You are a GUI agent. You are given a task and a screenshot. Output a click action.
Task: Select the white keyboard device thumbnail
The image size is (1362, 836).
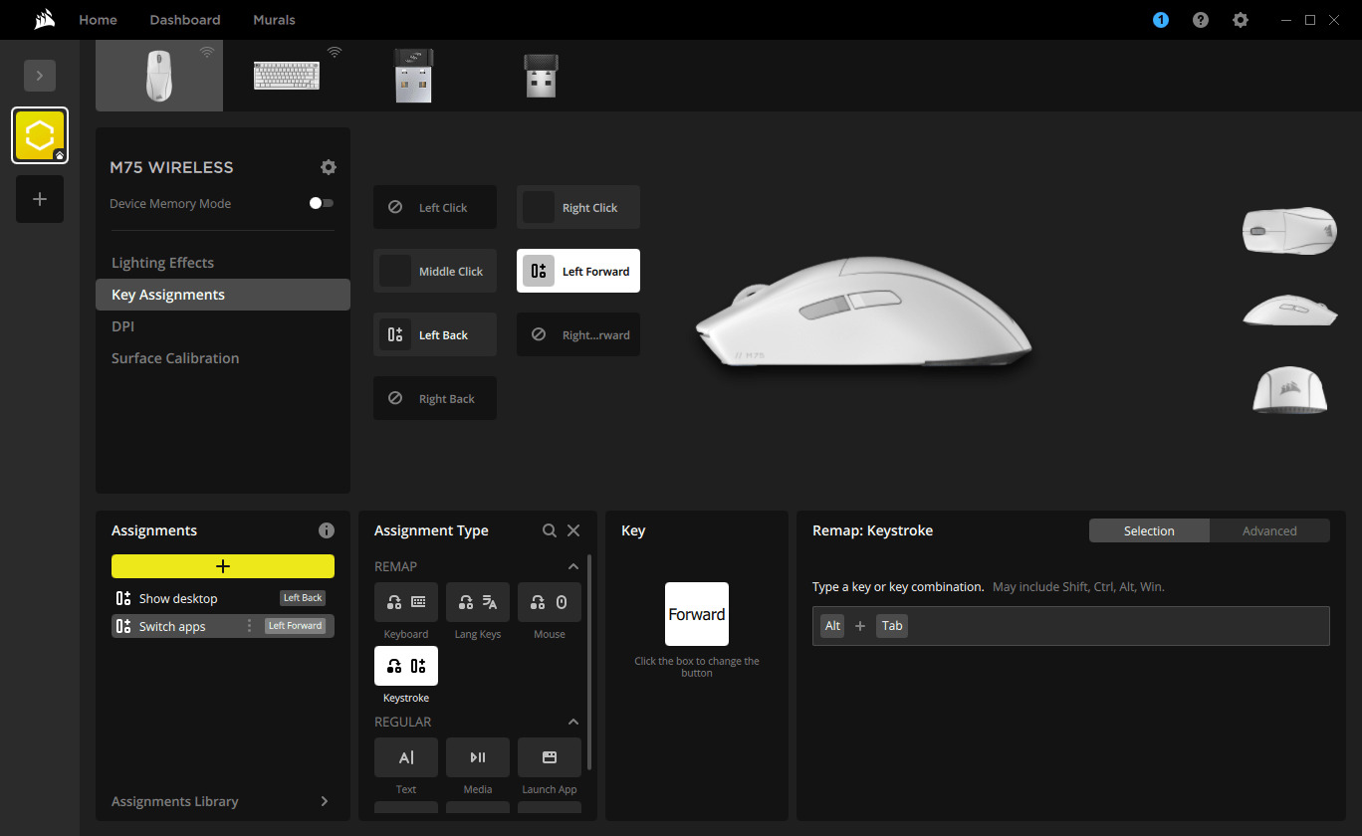[287, 76]
